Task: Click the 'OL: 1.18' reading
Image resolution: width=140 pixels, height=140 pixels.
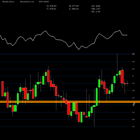Action: coord(96,12)
